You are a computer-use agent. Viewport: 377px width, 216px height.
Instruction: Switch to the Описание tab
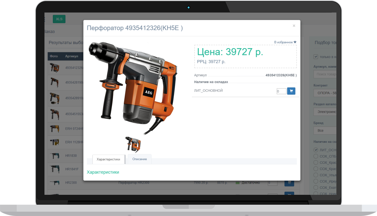(140, 159)
